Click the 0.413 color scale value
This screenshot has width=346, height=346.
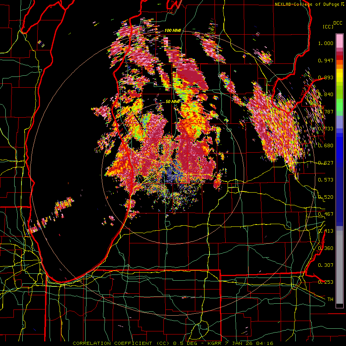click(326, 231)
